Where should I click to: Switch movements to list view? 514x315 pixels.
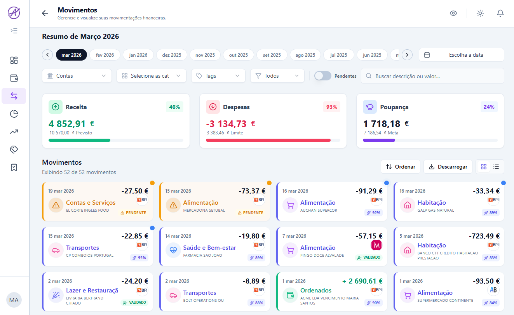496,166
